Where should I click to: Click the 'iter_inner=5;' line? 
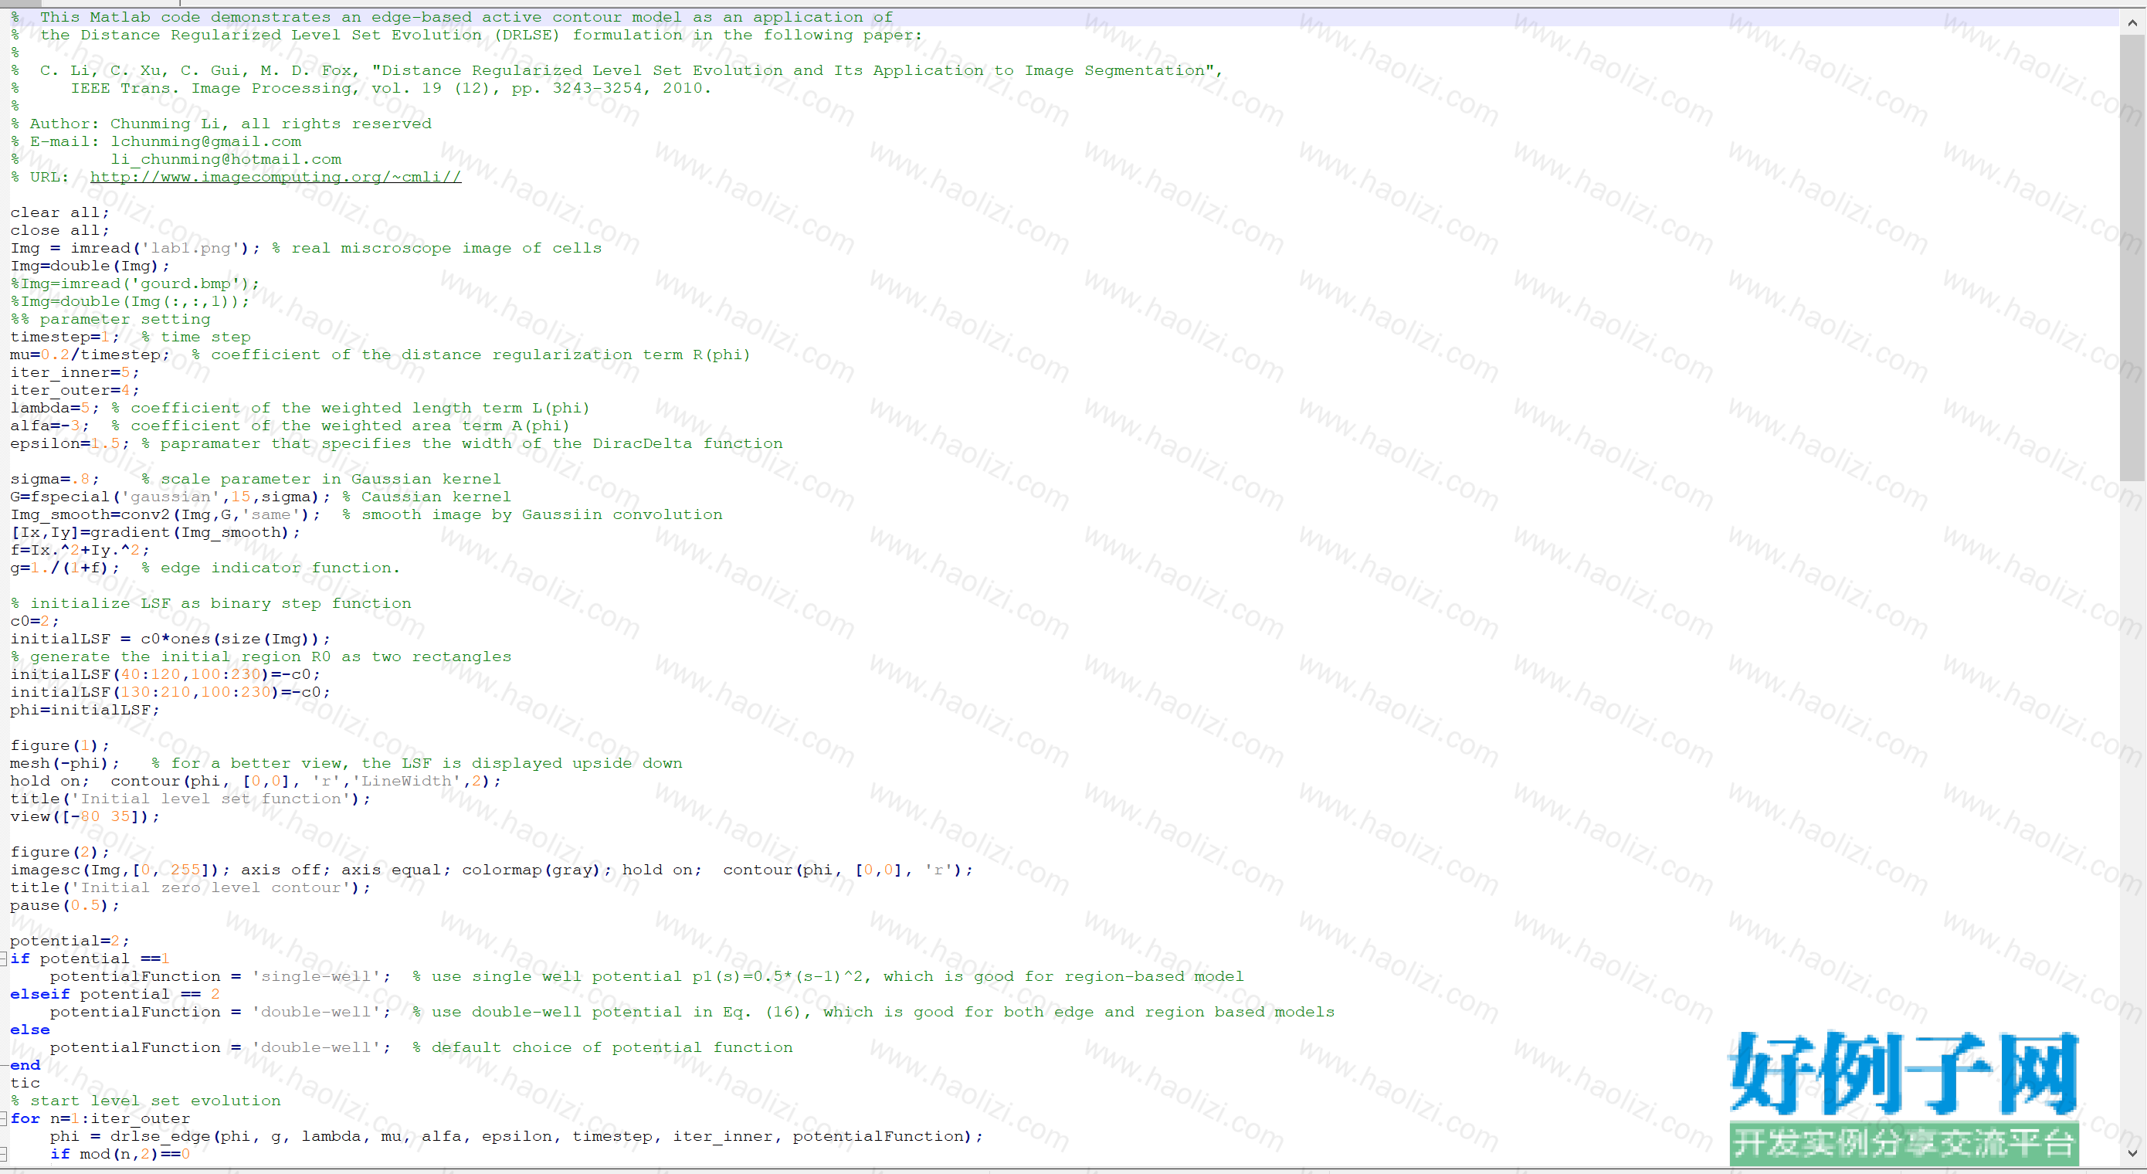[74, 373]
